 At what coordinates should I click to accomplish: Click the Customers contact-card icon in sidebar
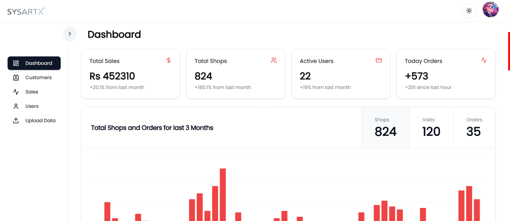tap(16, 77)
